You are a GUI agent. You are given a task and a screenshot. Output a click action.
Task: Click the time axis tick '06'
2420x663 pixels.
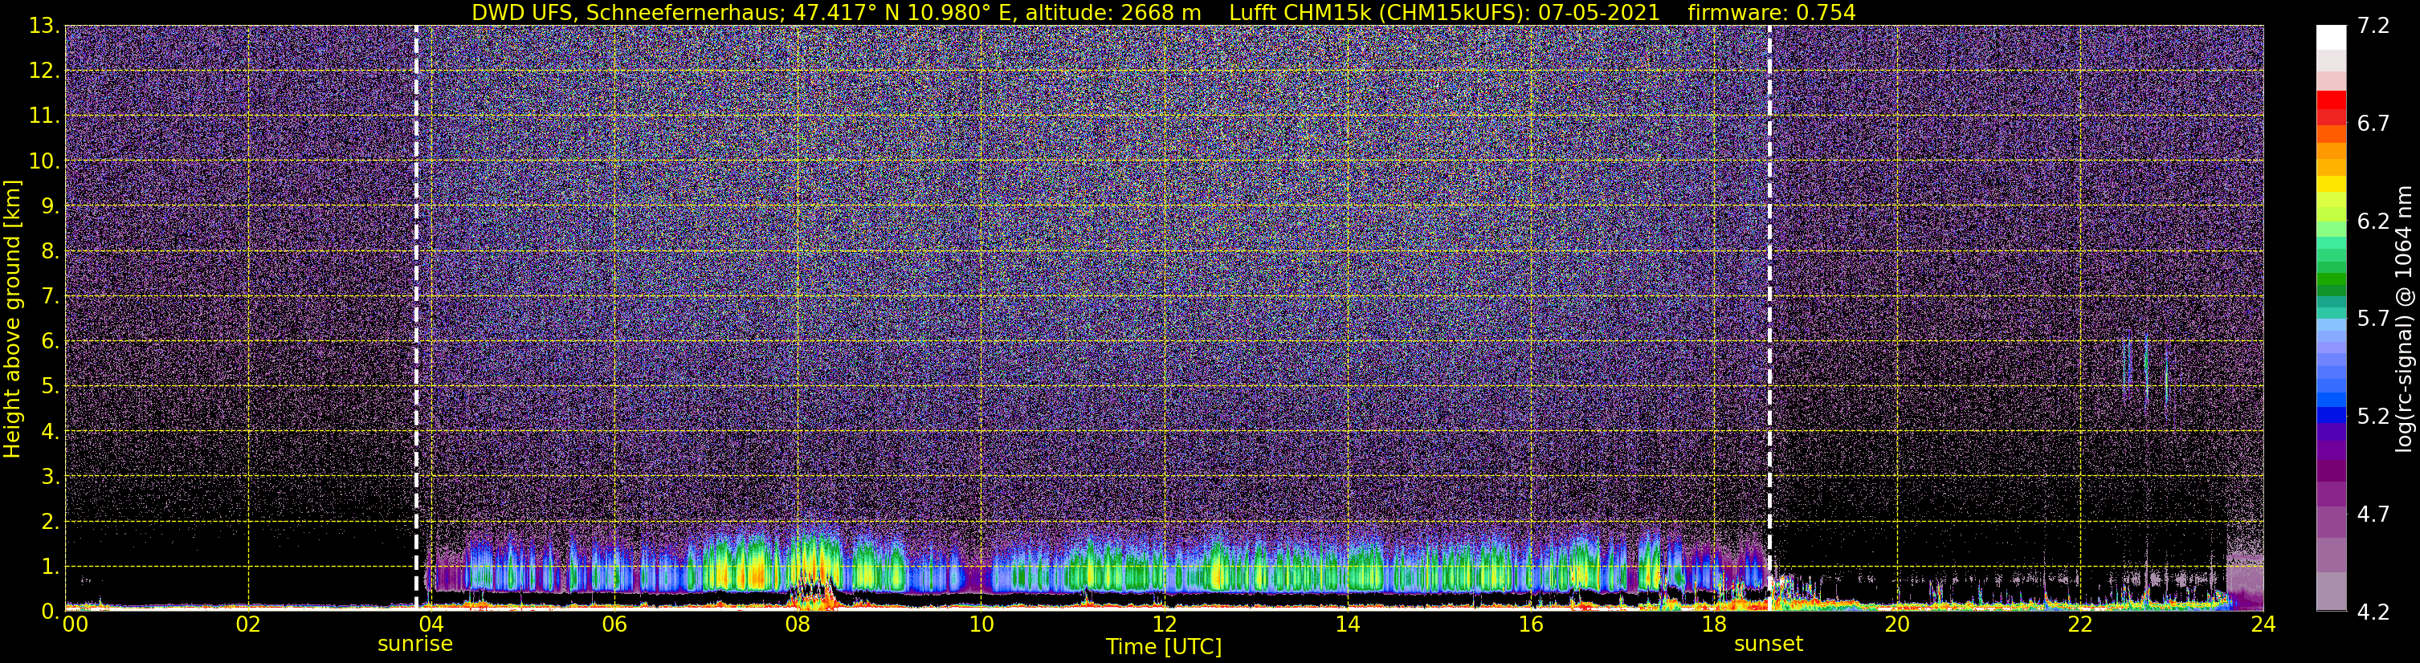point(614,624)
